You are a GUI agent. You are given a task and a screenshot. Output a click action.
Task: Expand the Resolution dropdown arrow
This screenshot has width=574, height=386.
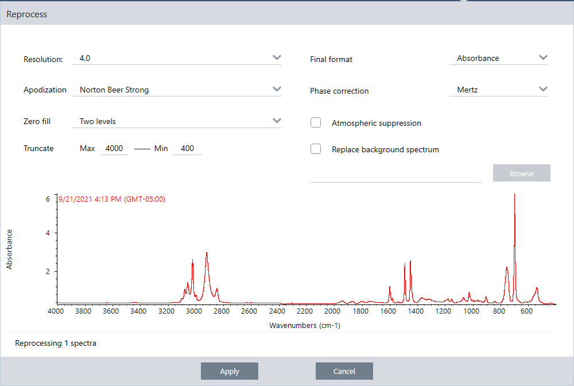(277, 57)
